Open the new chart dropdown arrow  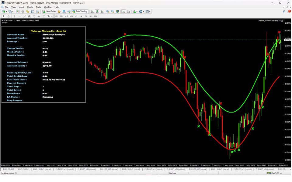pyautogui.click(x=6, y=12)
